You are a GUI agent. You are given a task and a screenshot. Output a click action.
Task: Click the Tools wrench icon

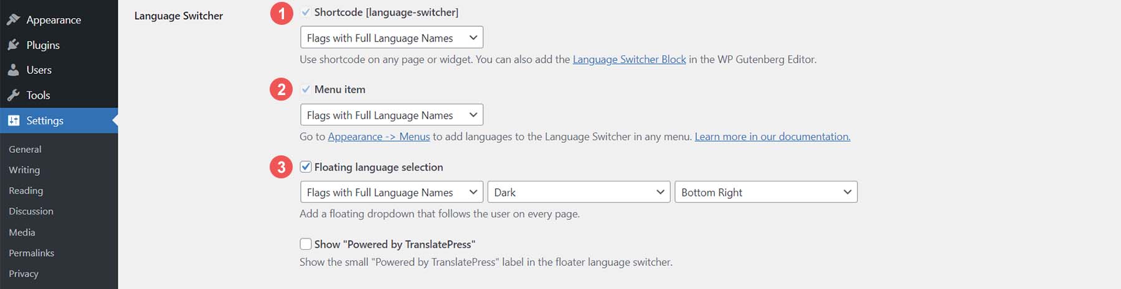coord(13,95)
